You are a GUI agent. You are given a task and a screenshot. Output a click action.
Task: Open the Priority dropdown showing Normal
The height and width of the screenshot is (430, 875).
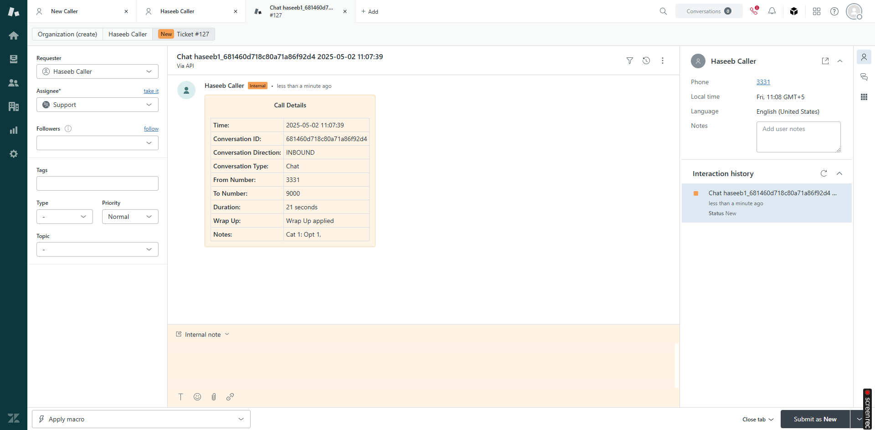click(130, 217)
